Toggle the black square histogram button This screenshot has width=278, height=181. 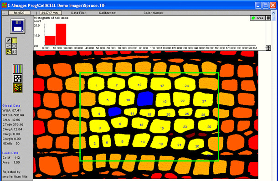click(268, 18)
